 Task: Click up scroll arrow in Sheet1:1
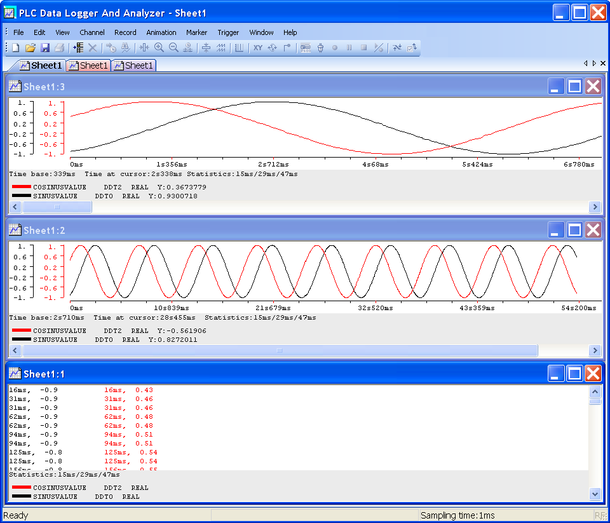pyautogui.click(x=595, y=391)
